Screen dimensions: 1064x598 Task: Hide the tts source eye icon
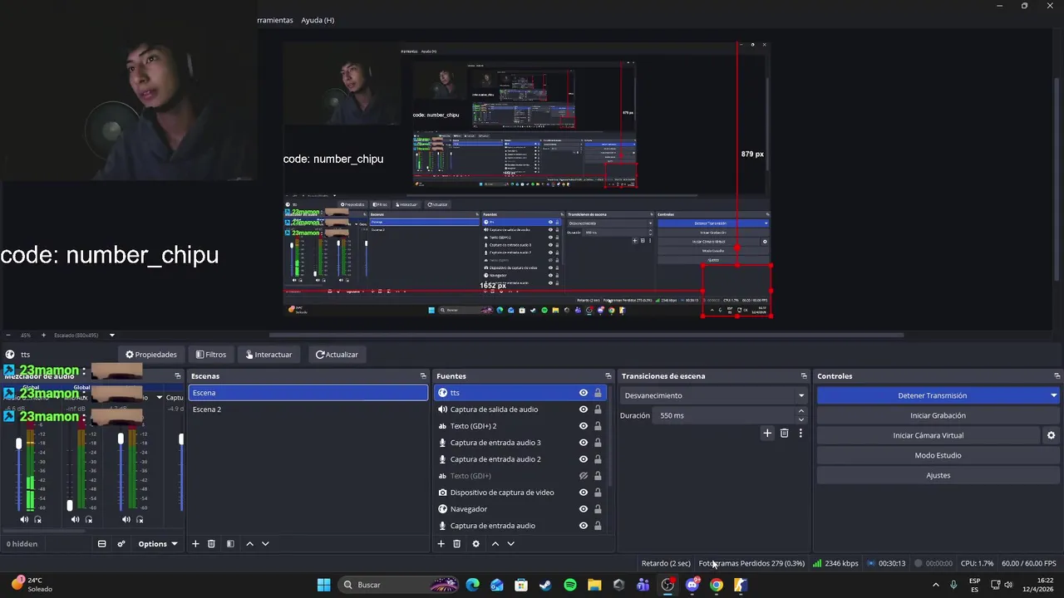(584, 393)
